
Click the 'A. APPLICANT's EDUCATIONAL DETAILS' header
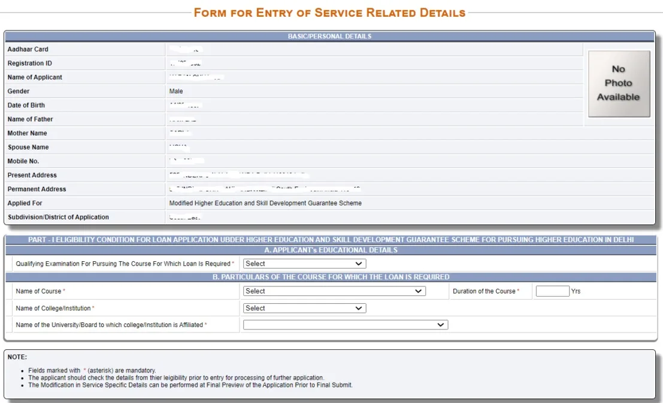click(331, 251)
